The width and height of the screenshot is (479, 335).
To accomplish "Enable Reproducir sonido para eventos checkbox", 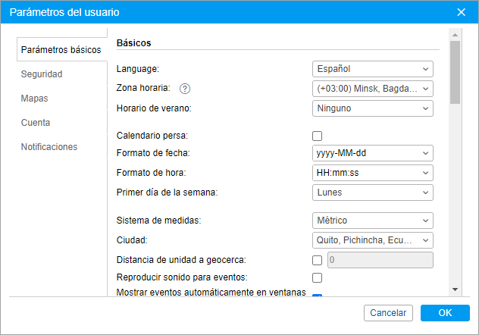I will 318,277.
